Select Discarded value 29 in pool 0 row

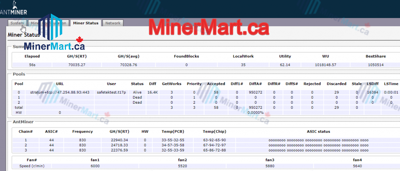click(336, 92)
